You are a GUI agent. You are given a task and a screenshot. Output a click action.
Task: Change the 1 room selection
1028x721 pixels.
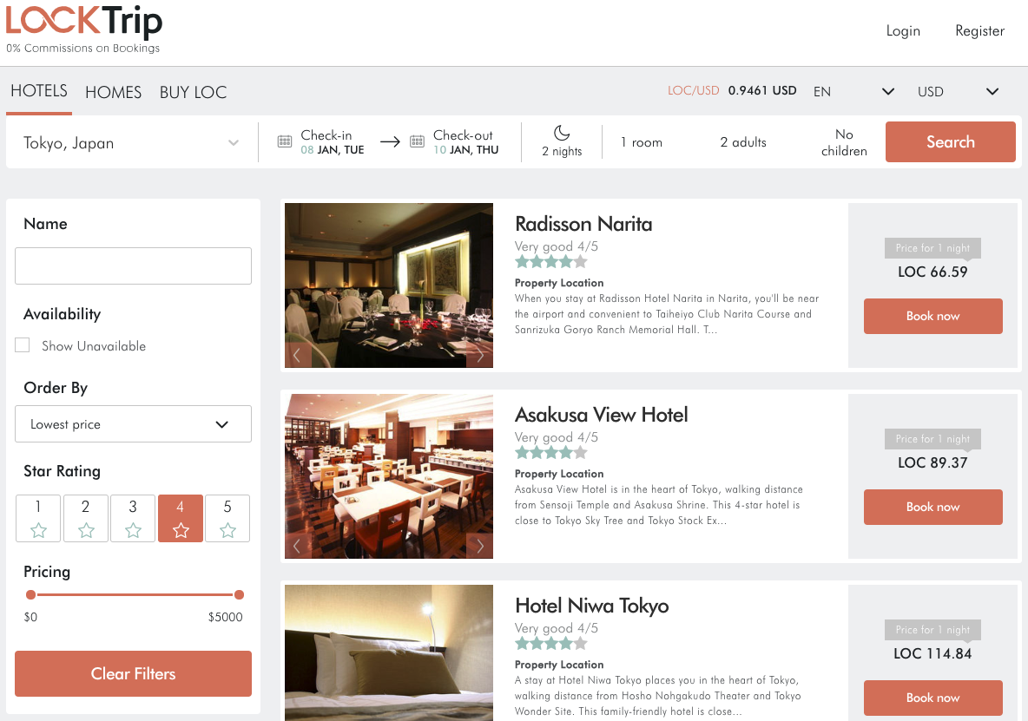click(x=641, y=142)
